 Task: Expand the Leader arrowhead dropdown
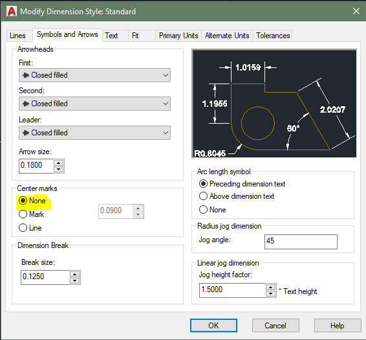[x=94, y=133]
